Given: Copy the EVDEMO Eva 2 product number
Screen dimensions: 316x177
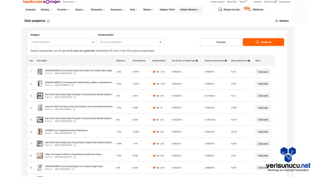Looking at the screenshot, I should coord(75,133).
